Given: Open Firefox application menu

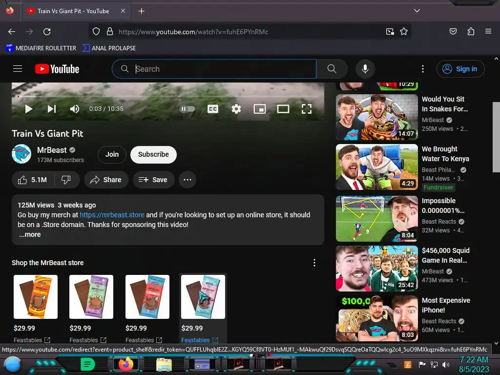Looking at the screenshot, I should tap(488, 32).
